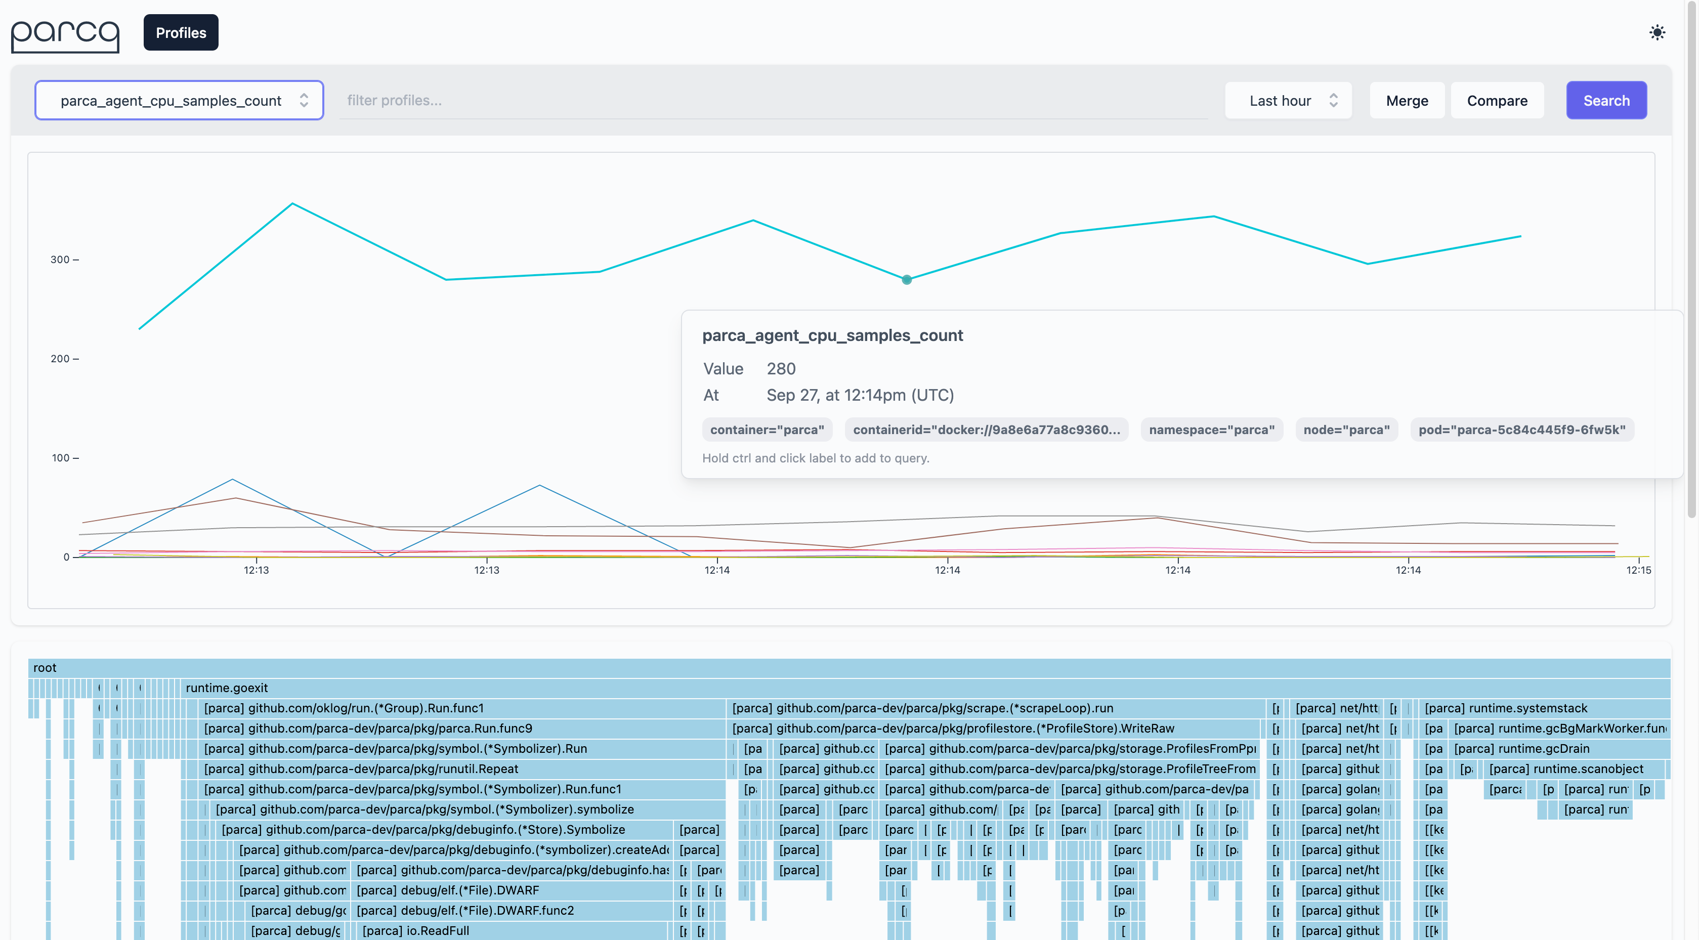The width and height of the screenshot is (1699, 940).
Task: Click the Compare button
Action: [1497, 100]
